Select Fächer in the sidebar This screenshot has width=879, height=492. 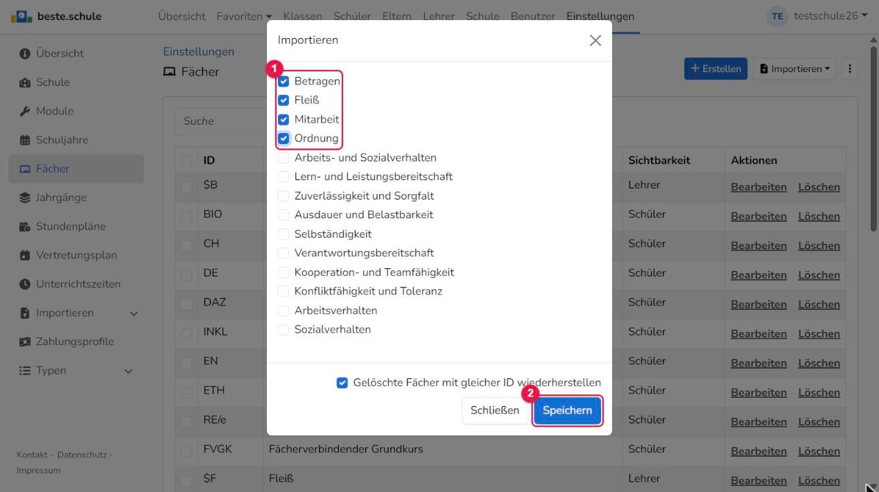pos(76,168)
